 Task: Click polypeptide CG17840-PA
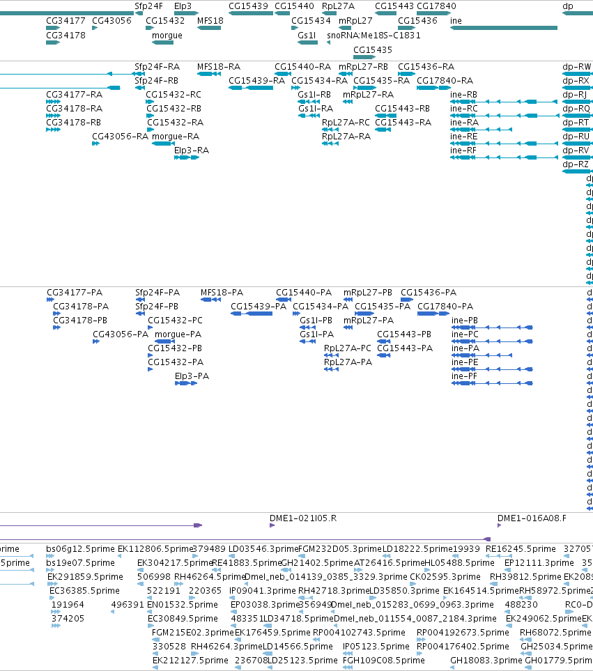coord(445,307)
